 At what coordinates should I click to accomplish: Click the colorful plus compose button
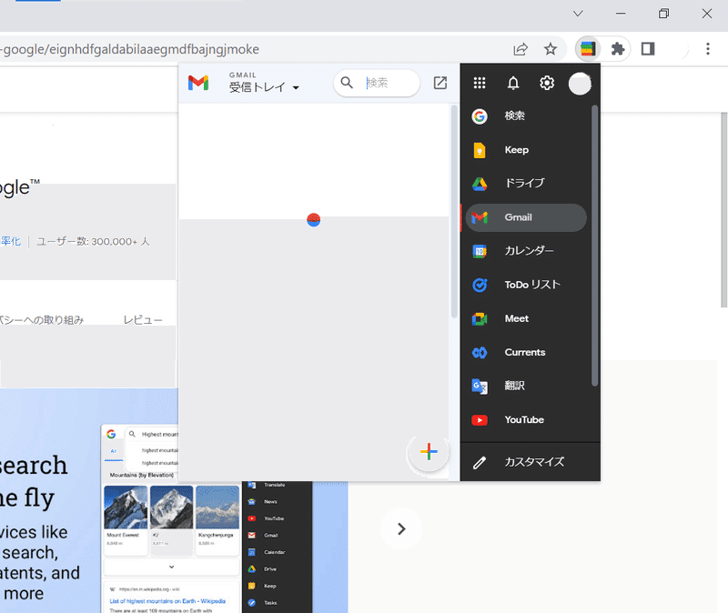click(429, 451)
